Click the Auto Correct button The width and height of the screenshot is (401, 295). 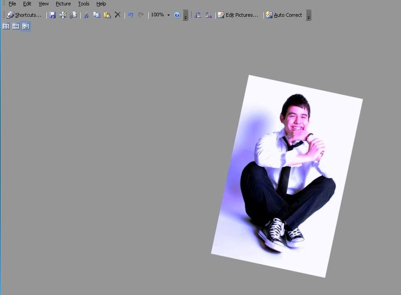tap(284, 15)
